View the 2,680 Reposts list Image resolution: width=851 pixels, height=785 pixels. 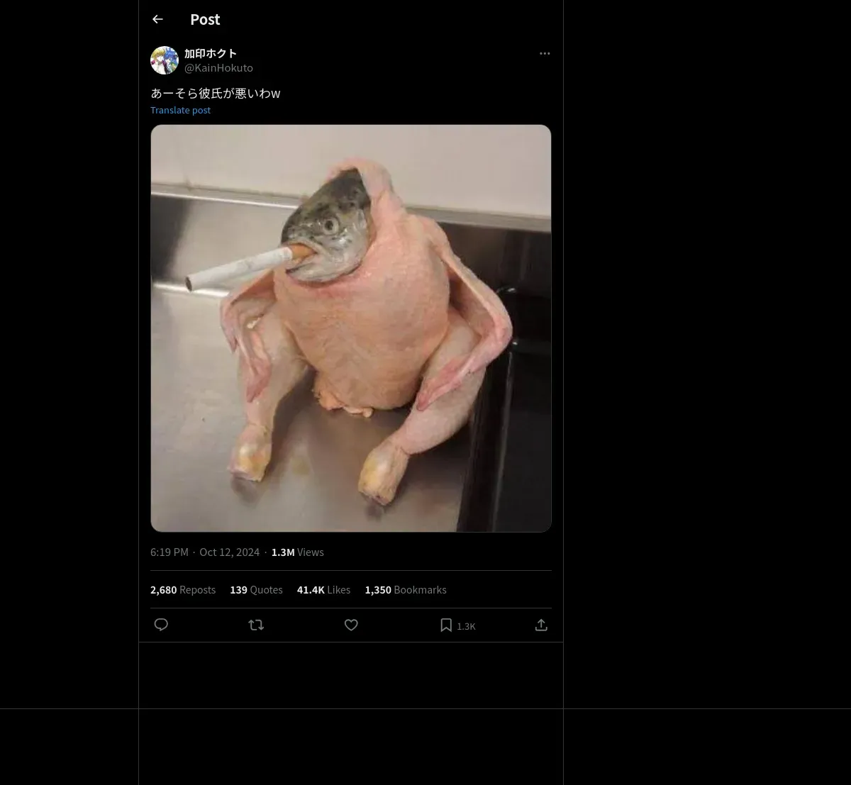coord(183,590)
